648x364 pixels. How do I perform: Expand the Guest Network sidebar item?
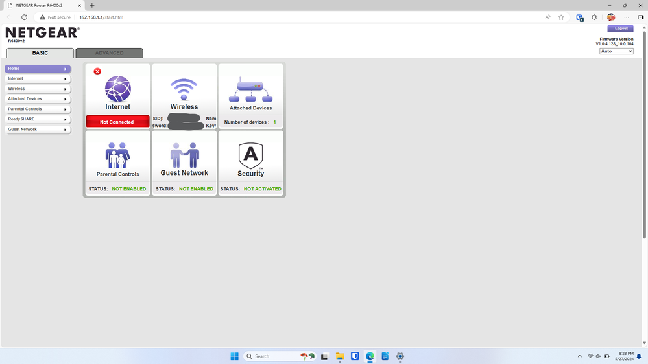37,130
